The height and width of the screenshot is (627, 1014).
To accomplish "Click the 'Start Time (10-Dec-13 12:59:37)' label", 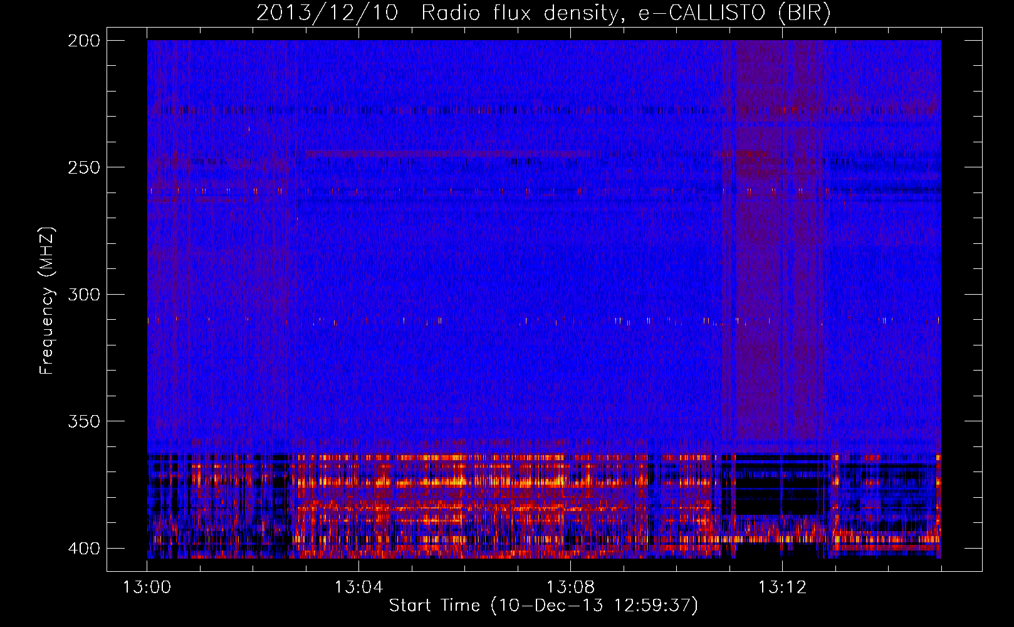I will click(543, 606).
